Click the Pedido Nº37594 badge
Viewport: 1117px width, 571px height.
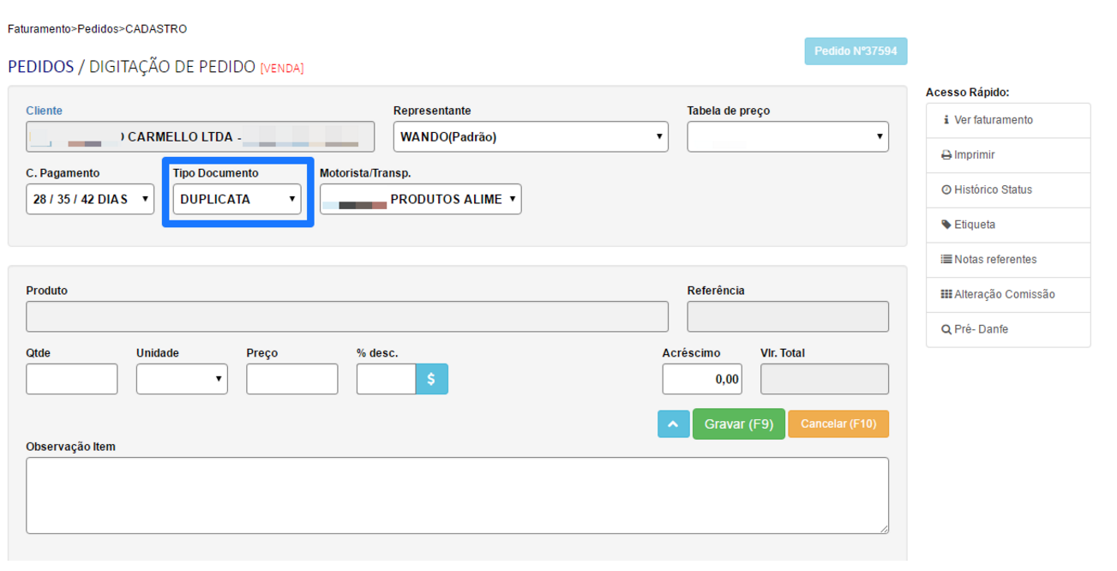point(855,51)
